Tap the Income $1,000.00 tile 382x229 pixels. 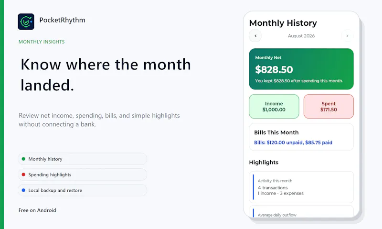(274, 107)
